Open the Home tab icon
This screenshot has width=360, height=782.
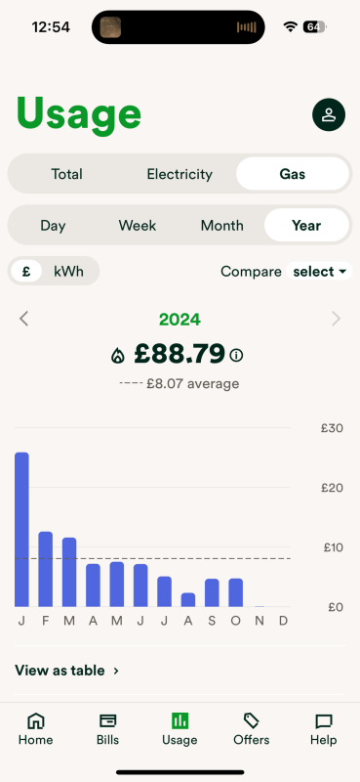pos(35,720)
